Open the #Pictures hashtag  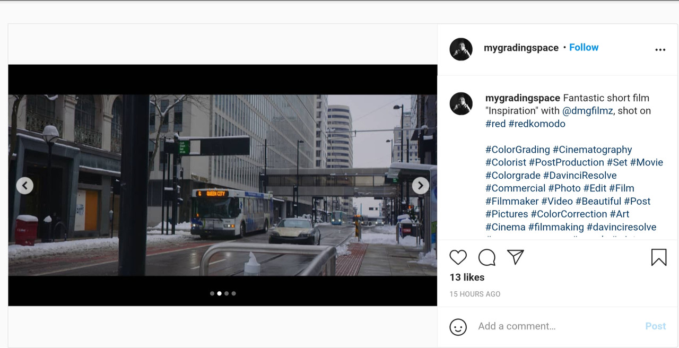[x=507, y=214]
